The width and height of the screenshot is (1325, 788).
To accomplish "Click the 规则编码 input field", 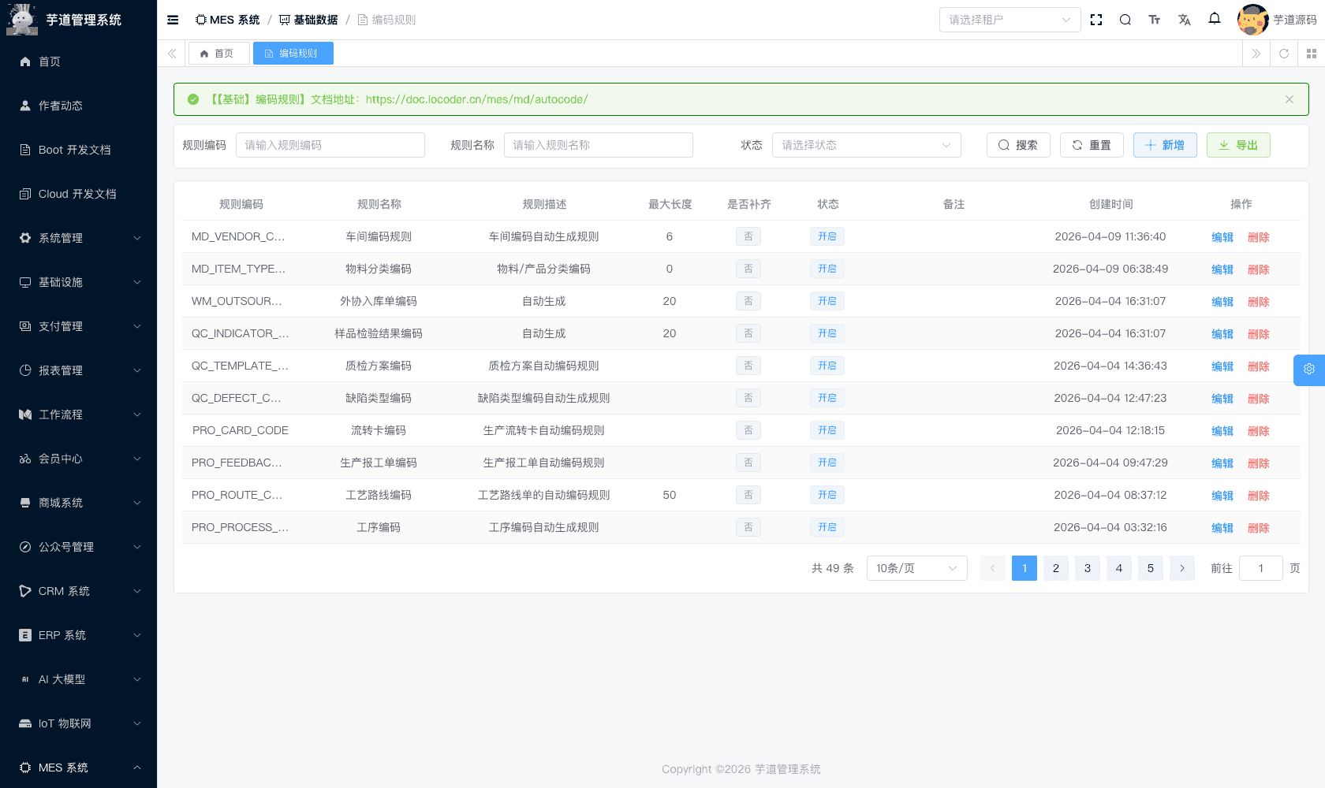I will click(330, 145).
